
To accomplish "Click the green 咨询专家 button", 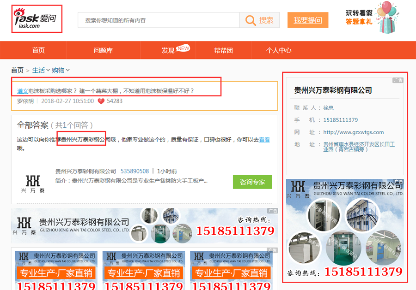I will pyautogui.click(x=252, y=182).
